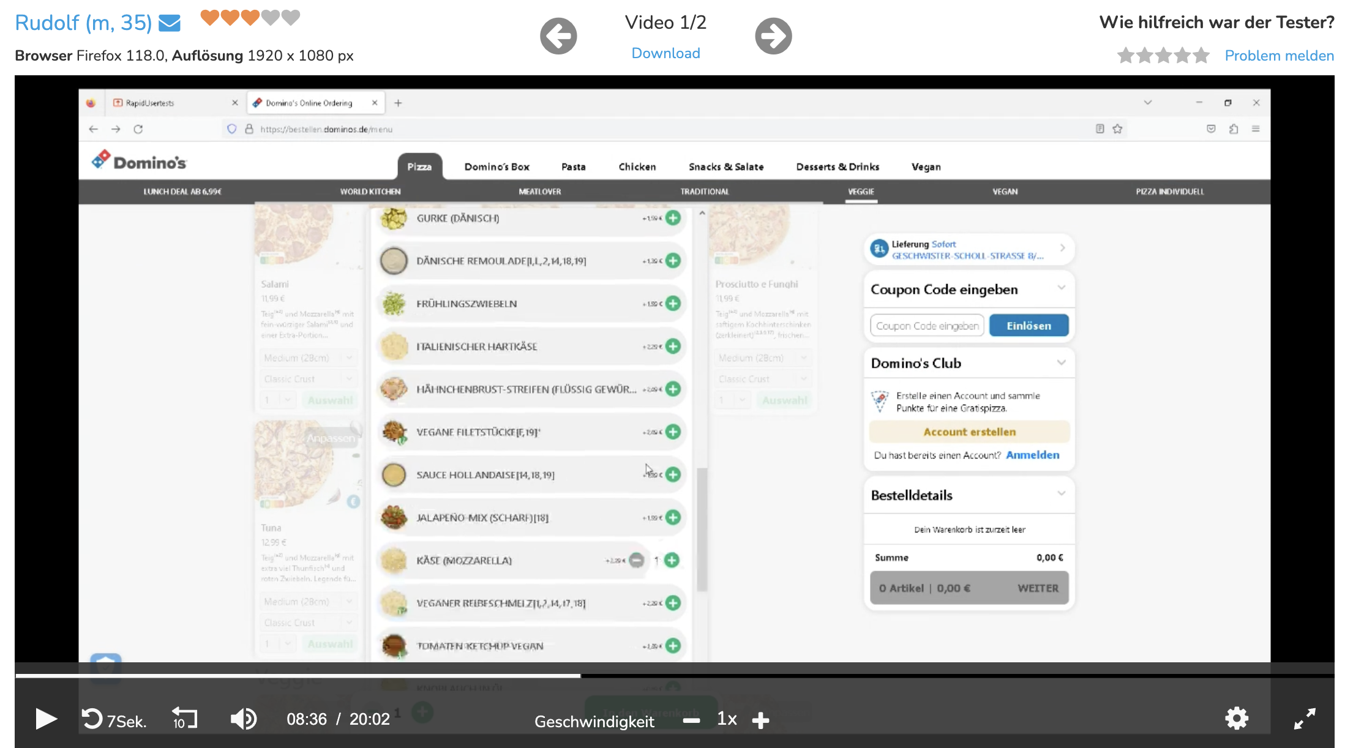Collapse the Coupon Code eingeben section
Image resolution: width=1353 pixels, height=748 pixels.
(x=1062, y=288)
